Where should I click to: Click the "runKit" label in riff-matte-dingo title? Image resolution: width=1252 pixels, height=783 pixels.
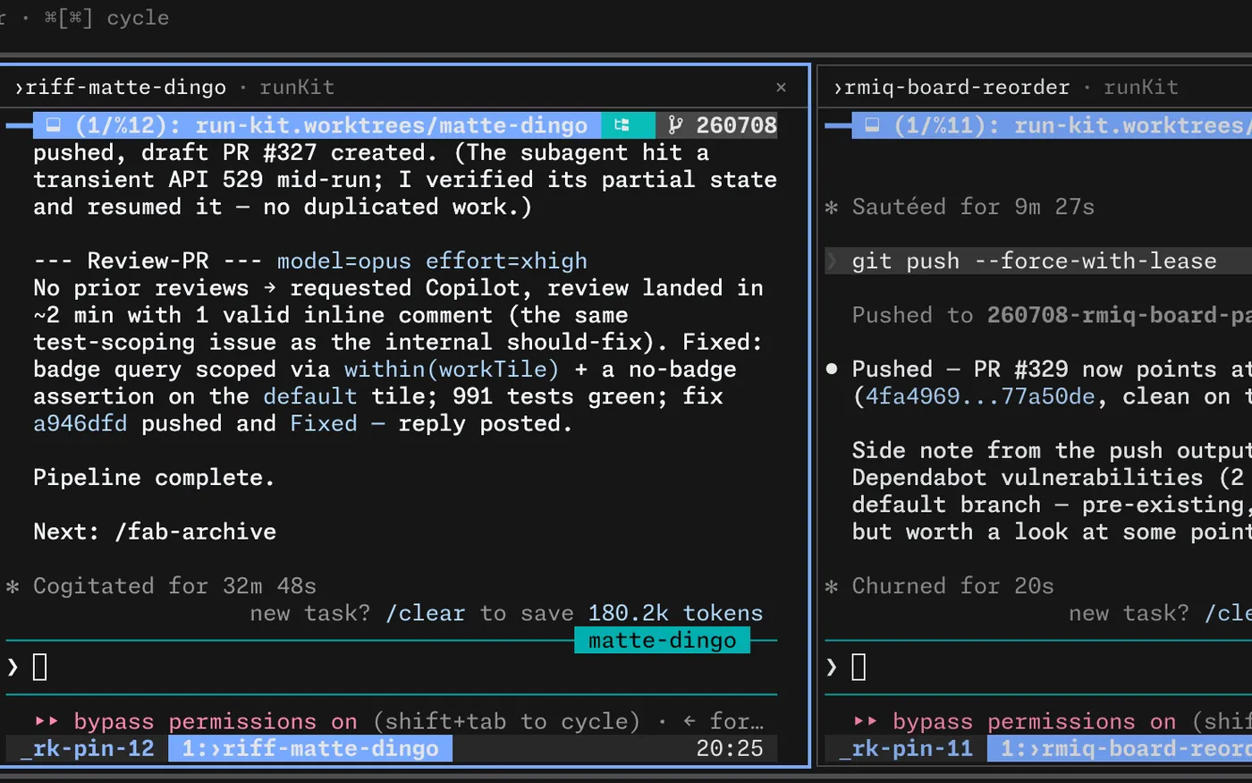297,88
